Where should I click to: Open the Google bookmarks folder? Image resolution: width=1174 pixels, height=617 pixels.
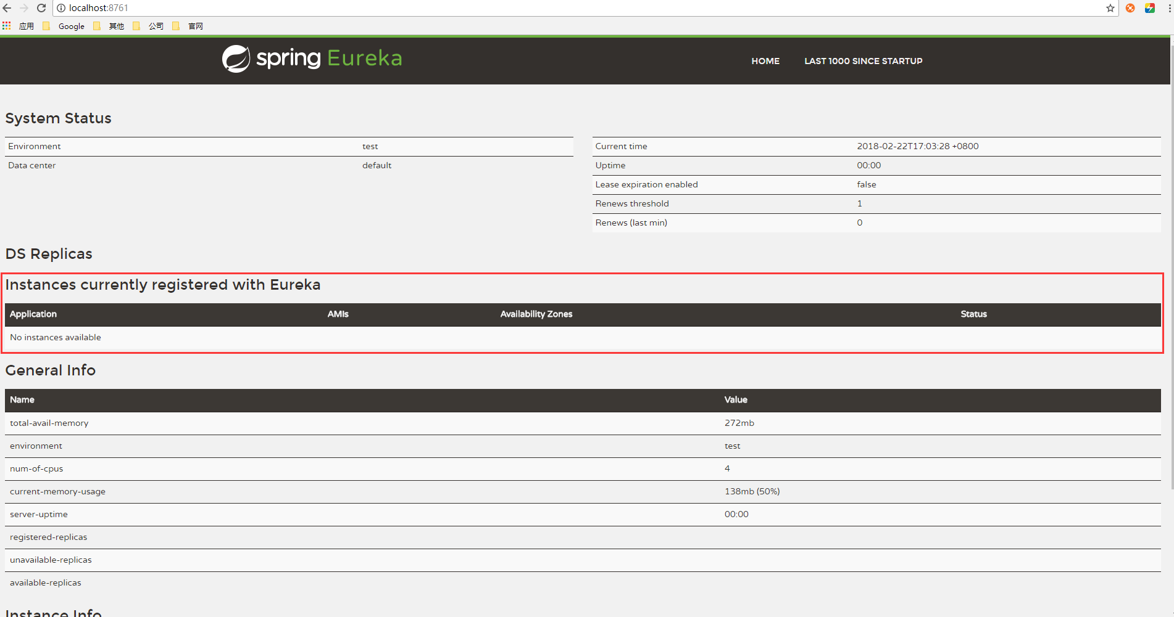[x=64, y=26]
